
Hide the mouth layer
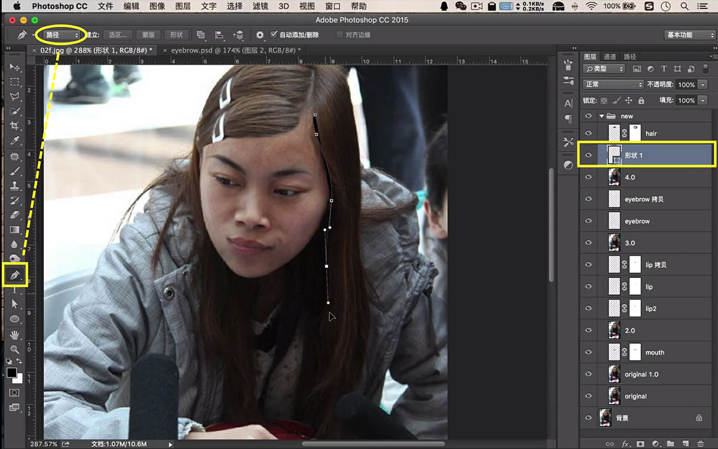(588, 352)
